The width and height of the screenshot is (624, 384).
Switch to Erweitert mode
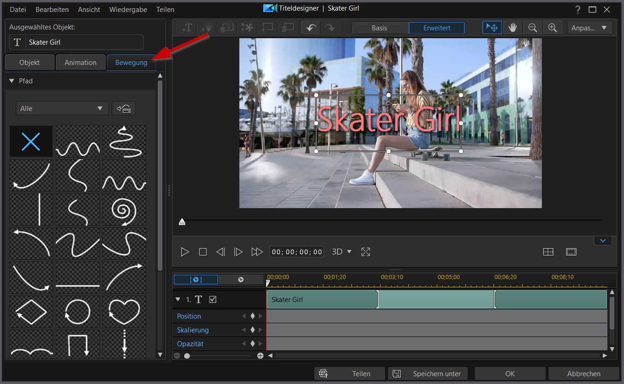pyautogui.click(x=437, y=28)
